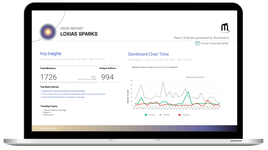
Task: Click the glowing orb logo beside Loxias Sparks
Action: tap(48, 32)
